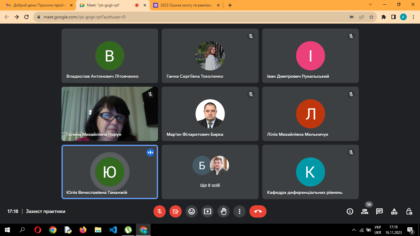Click the muted mic icon on Кафедра tile

tap(351, 152)
